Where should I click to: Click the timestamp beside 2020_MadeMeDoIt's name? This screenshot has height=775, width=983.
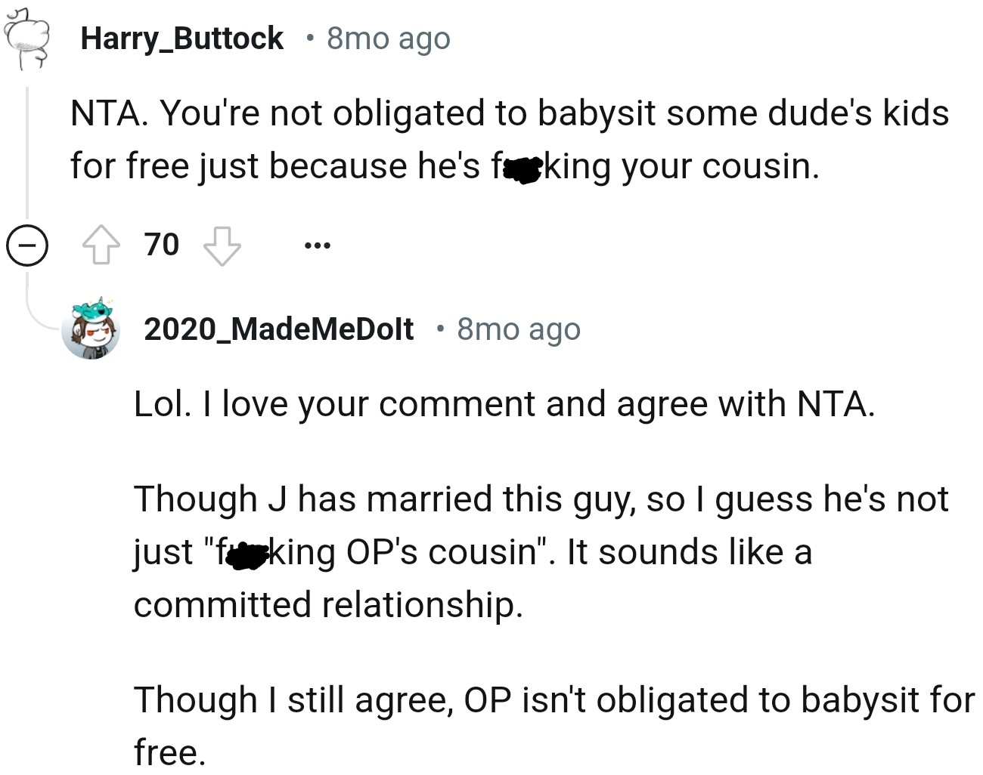(519, 329)
